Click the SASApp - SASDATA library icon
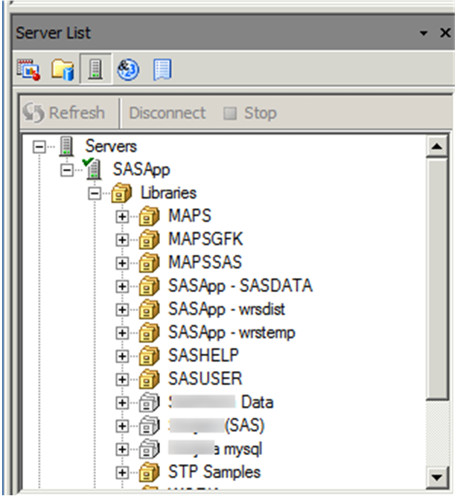The height and width of the screenshot is (496, 455). [x=149, y=286]
